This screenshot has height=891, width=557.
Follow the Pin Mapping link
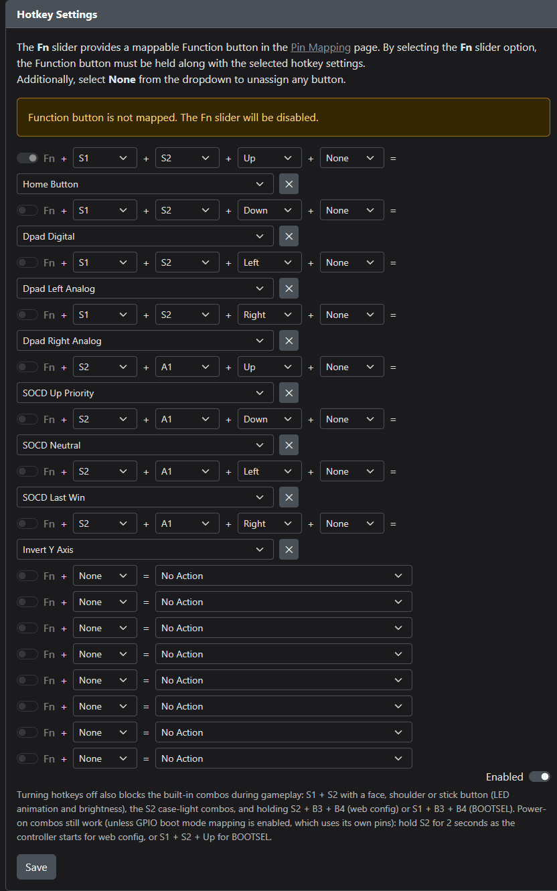321,48
